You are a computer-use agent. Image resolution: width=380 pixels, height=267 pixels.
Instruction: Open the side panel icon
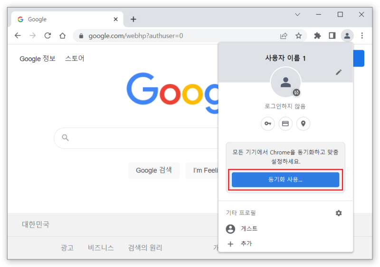pyautogui.click(x=332, y=36)
